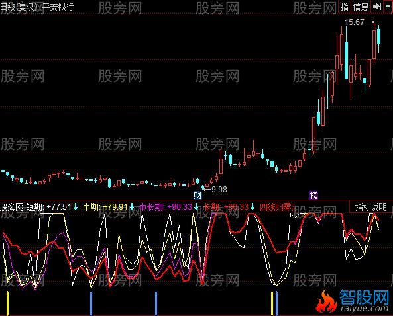Click the 日线(复权) period label
The image size is (393, 316).
pyautogui.click(x=19, y=7)
